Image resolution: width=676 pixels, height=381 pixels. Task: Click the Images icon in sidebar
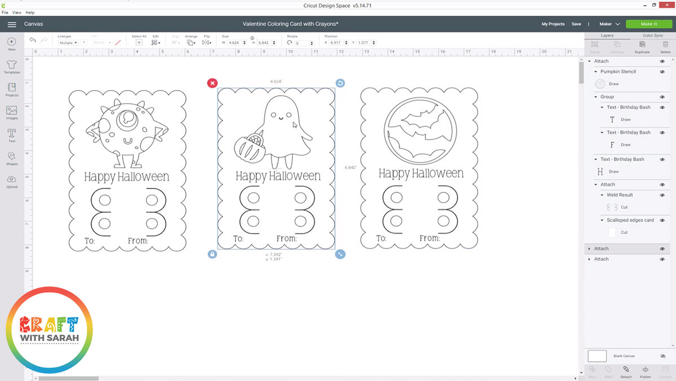click(12, 113)
